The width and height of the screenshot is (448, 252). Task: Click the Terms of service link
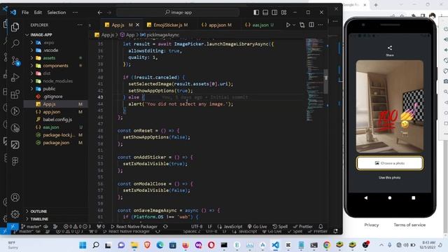(x=409, y=225)
